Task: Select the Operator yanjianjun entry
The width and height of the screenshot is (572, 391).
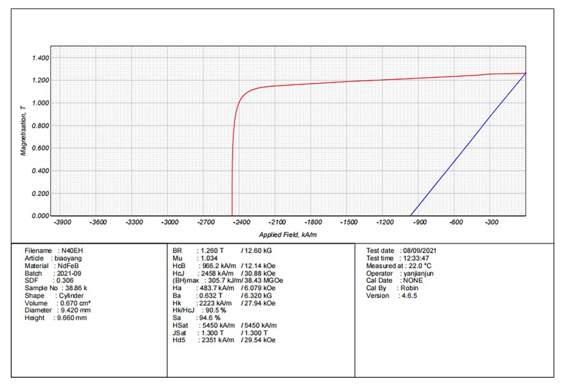Action: (399, 273)
